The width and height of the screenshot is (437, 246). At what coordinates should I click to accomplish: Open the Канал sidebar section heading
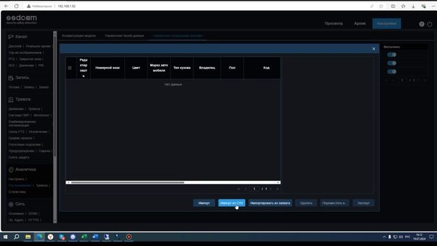pyautogui.click(x=21, y=36)
